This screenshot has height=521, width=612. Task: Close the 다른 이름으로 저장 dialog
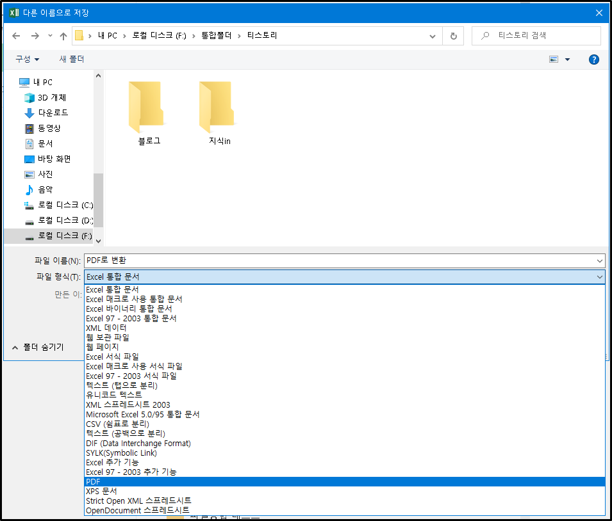599,13
